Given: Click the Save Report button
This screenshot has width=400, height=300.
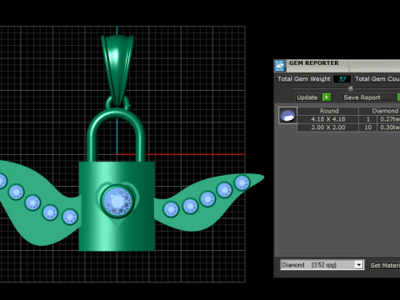Looking at the screenshot, I should point(362,97).
